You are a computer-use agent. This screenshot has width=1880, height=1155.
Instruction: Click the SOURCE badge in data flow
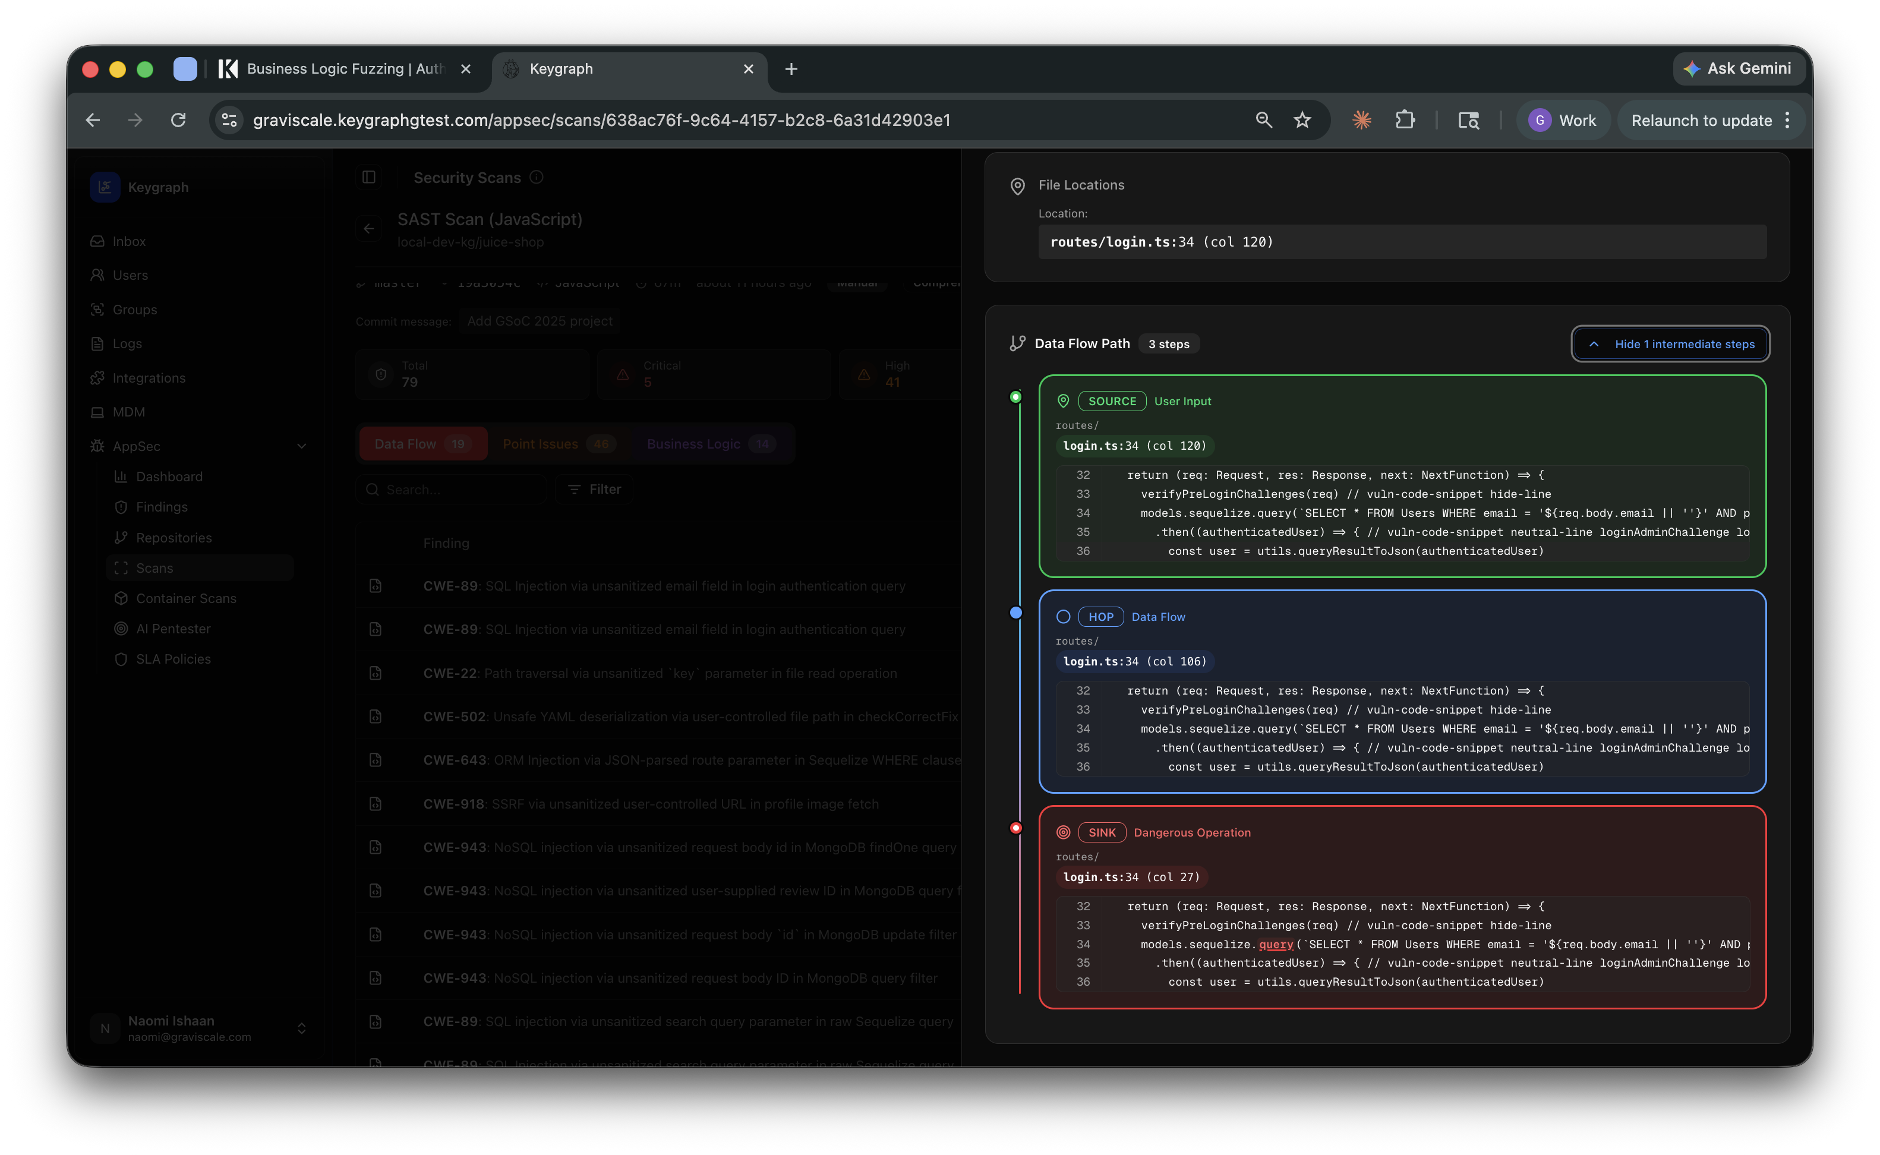(x=1112, y=401)
